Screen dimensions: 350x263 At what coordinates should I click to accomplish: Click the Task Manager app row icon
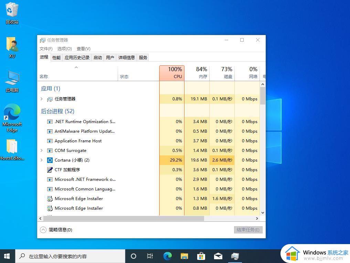click(50, 99)
